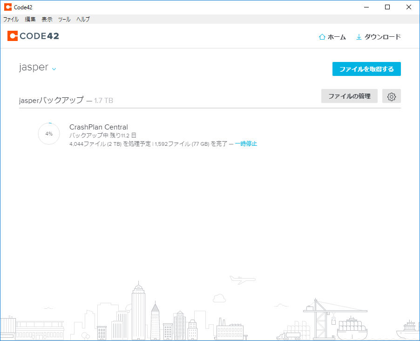The height and width of the screenshot is (341, 420).
Task: Click the jasper device name
Action: (34, 67)
